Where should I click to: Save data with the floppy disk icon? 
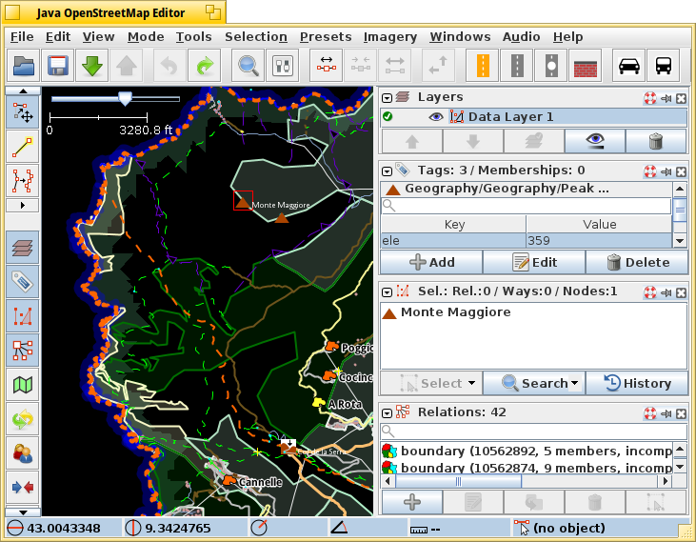[x=58, y=66]
